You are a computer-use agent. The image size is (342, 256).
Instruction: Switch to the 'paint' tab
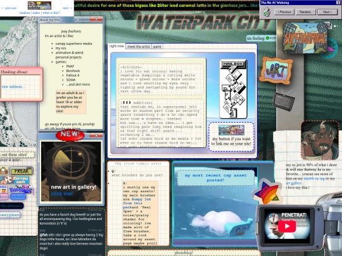[157, 46]
